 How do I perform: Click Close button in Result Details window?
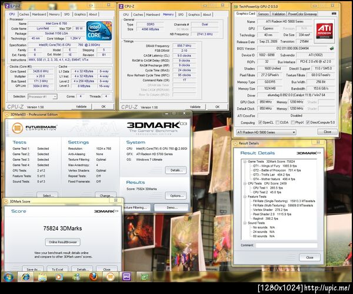(x=309, y=257)
